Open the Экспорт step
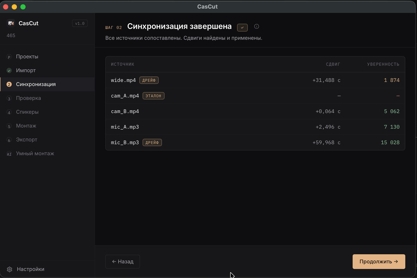Screen dimensions: 417x278 pyautogui.click(x=47, y=140)
